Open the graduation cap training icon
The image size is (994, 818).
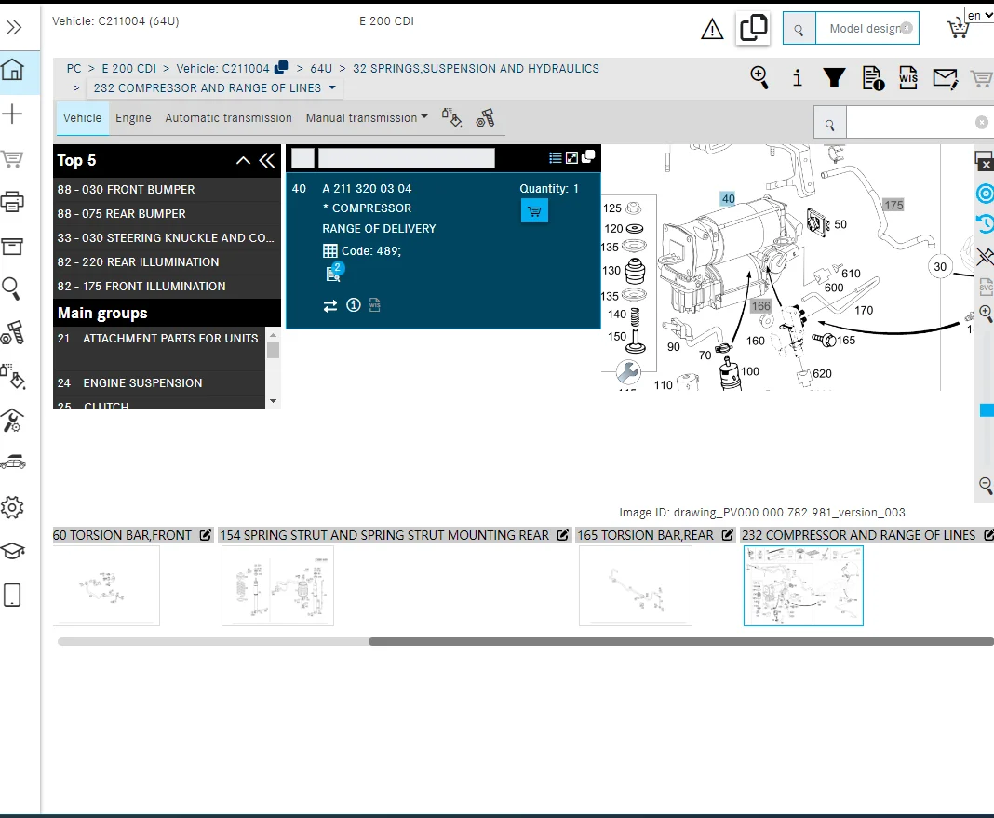click(12, 551)
